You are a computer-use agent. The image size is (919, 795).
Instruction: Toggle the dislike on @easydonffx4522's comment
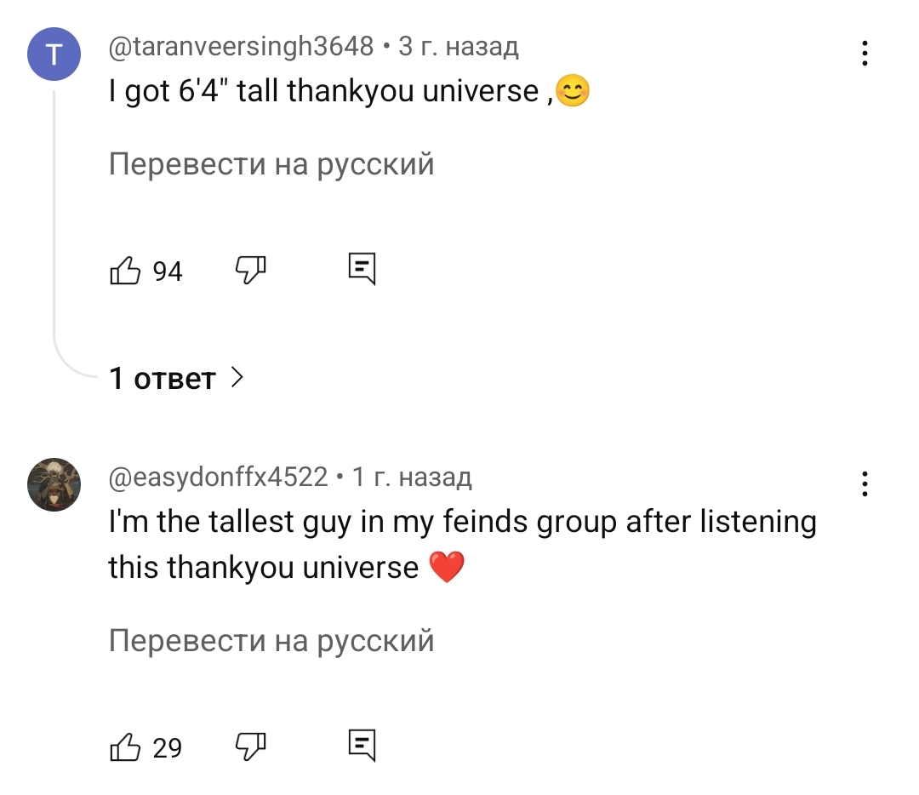pos(250,746)
